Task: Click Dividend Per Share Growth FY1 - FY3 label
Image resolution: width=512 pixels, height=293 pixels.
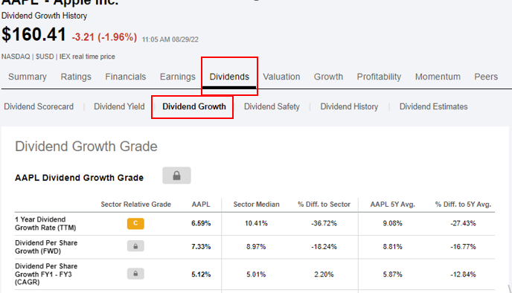Action: click(46, 274)
